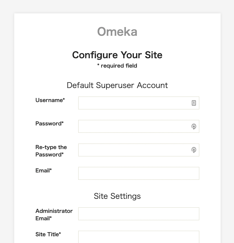The height and width of the screenshot is (243, 234).
Task: Click the password lock icon in the Password field
Action: 194,126
